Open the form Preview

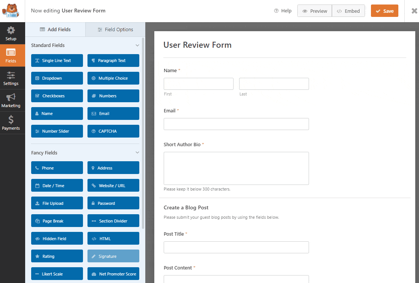315,11
